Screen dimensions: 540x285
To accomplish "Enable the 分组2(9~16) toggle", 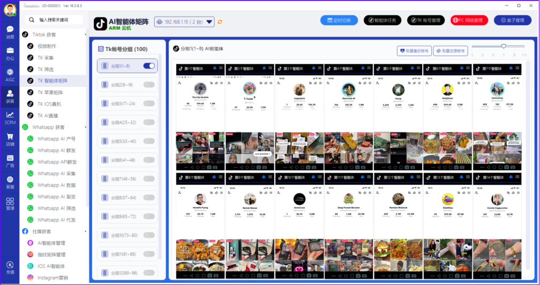I will 149,85.
